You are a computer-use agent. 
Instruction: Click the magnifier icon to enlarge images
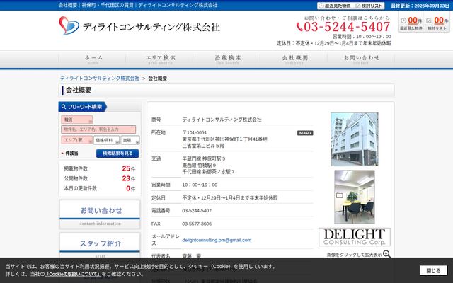386,254
